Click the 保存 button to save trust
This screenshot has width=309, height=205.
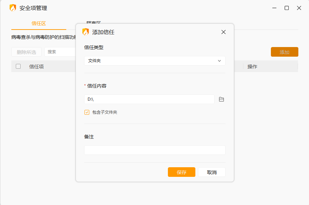(181, 172)
